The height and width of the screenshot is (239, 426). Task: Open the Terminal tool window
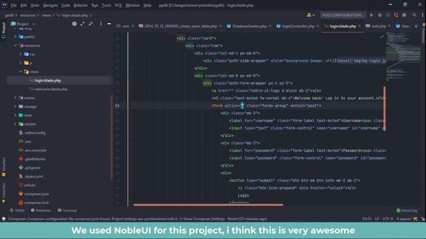pos(67,210)
